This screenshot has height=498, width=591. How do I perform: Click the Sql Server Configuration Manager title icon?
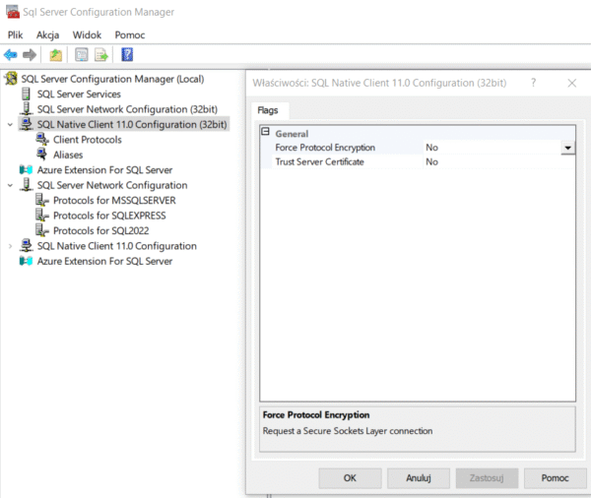(13, 12)
